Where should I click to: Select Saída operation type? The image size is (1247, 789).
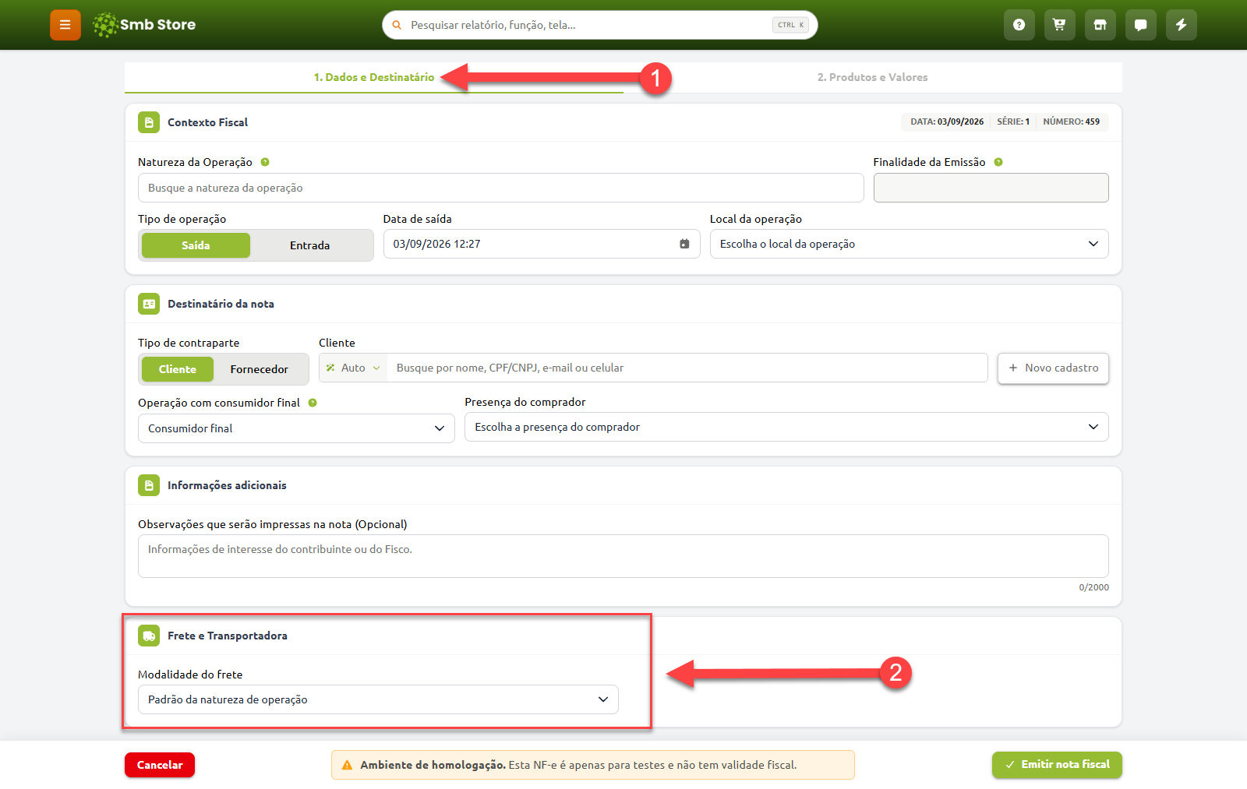(x=196, y=245)
